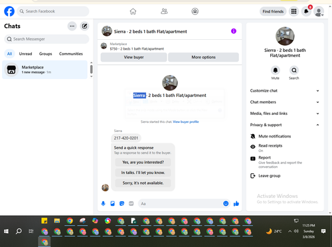Viewport: 332px width, 247px height.
Task: Click the chat list scrollbar
Action: pyautogui.click(x=92, y=70)
